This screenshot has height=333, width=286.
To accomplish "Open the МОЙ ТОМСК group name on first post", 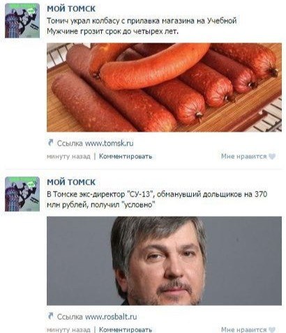I will pos(71,9).
